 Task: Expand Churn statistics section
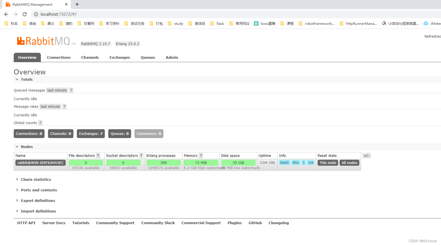(x=33, y=179)
